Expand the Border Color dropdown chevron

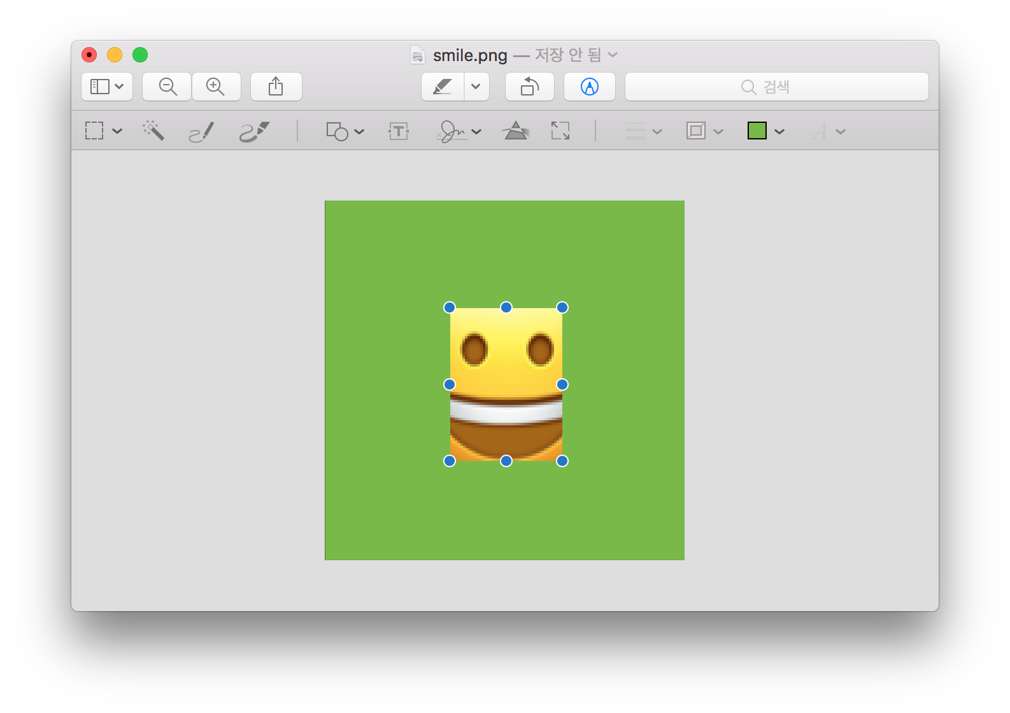tap(718, 132)
